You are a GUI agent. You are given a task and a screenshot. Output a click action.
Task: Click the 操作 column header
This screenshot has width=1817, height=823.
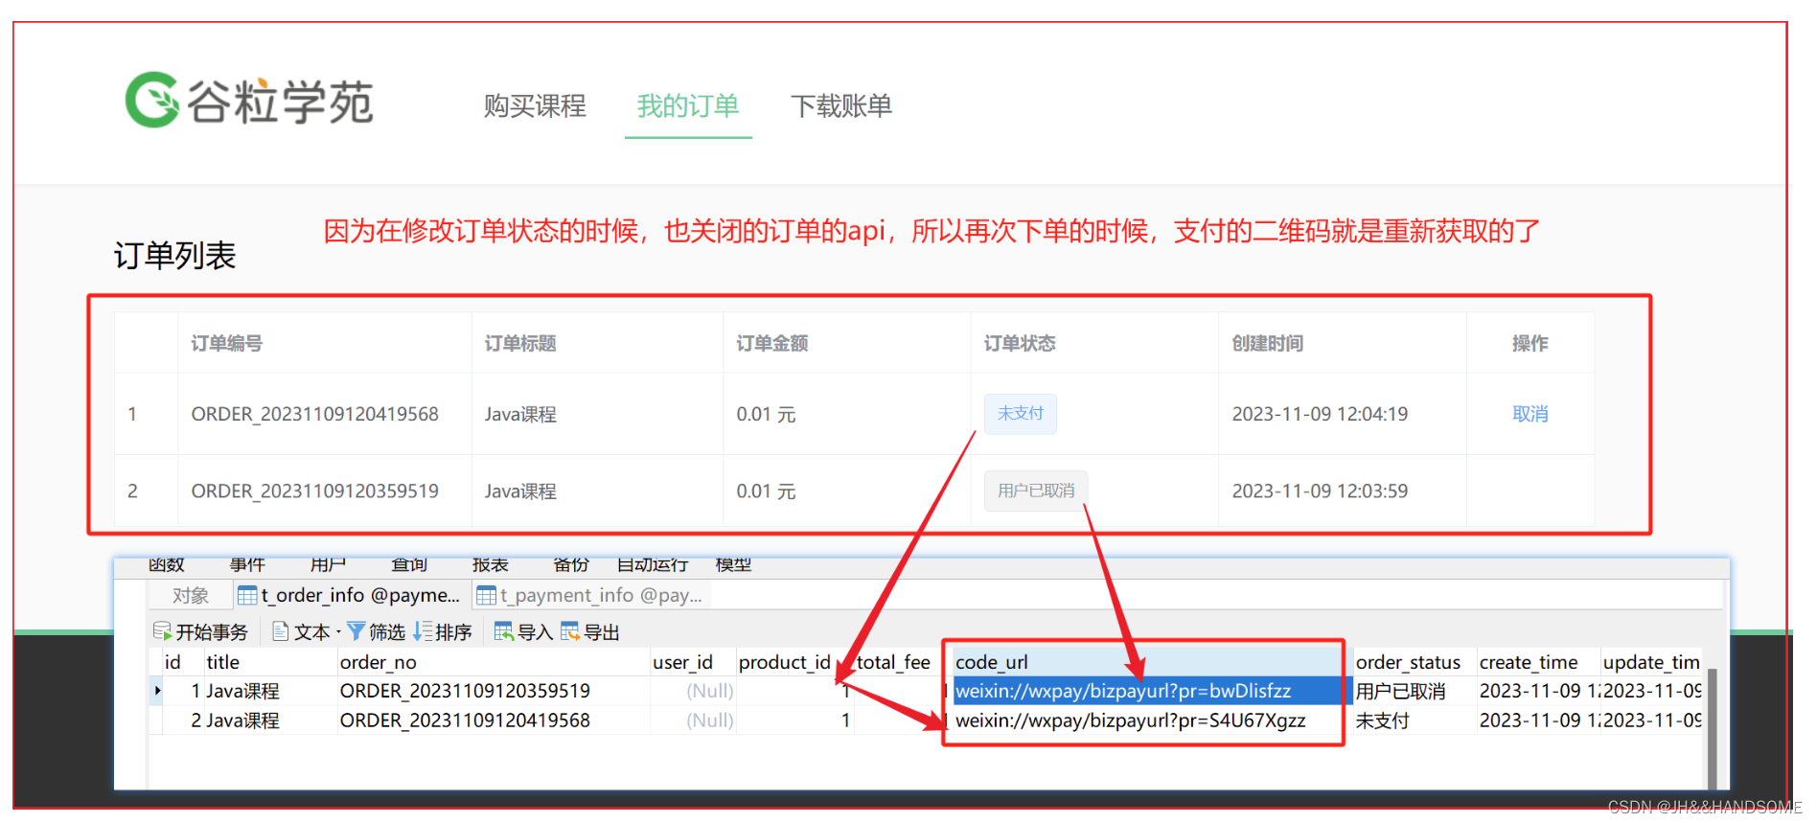click(1529, 343)
